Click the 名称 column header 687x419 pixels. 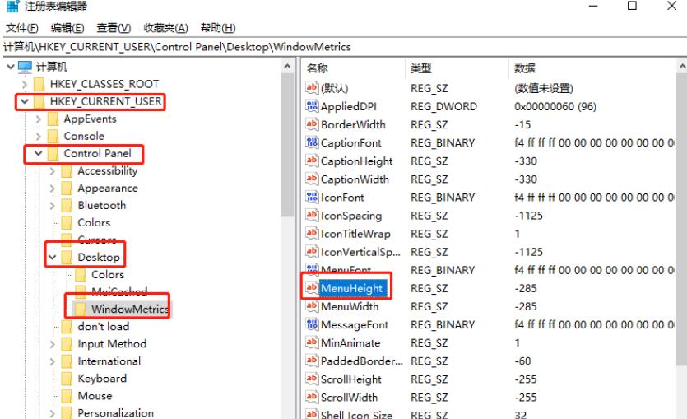318,68
